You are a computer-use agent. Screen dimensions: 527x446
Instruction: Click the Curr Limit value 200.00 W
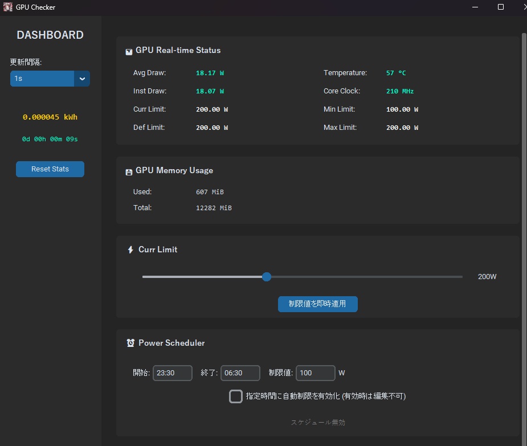pyautogui.click(x=212, y=109)
